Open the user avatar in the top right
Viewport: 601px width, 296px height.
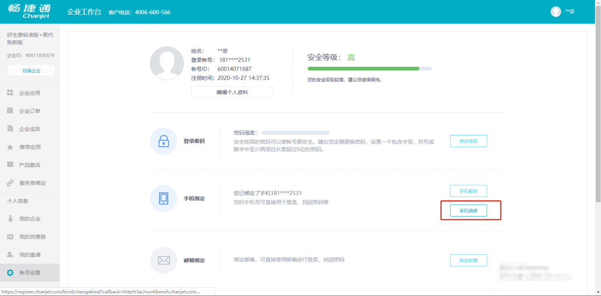click(556, 12)
